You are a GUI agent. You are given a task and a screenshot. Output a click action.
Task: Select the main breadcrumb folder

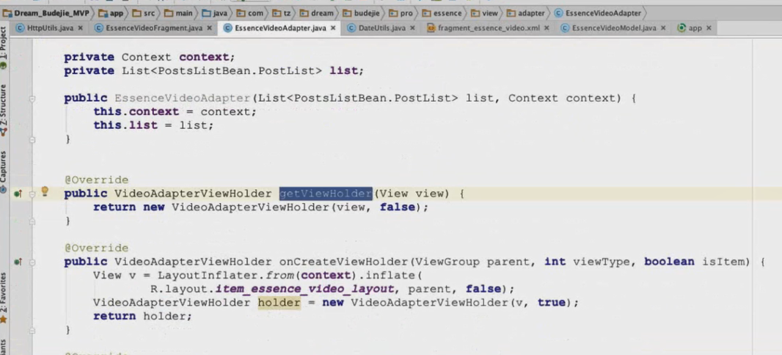point(178,13)
